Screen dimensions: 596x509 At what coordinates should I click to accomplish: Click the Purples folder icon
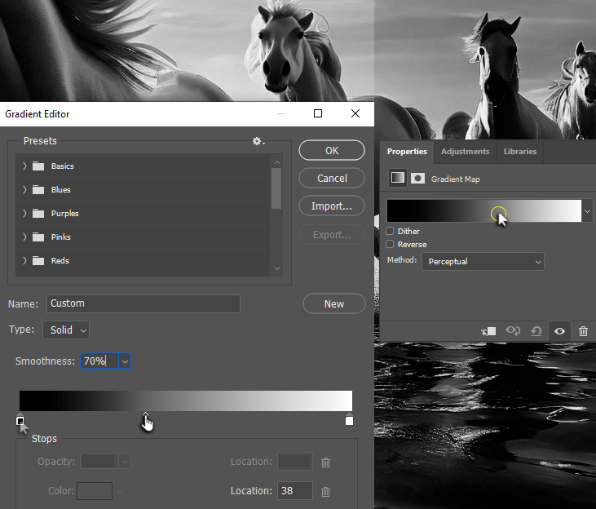coord(38,214)
